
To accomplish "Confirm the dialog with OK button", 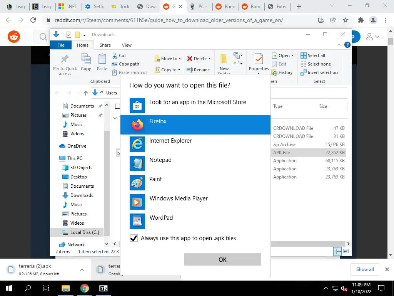I will [x=223, y=259].
